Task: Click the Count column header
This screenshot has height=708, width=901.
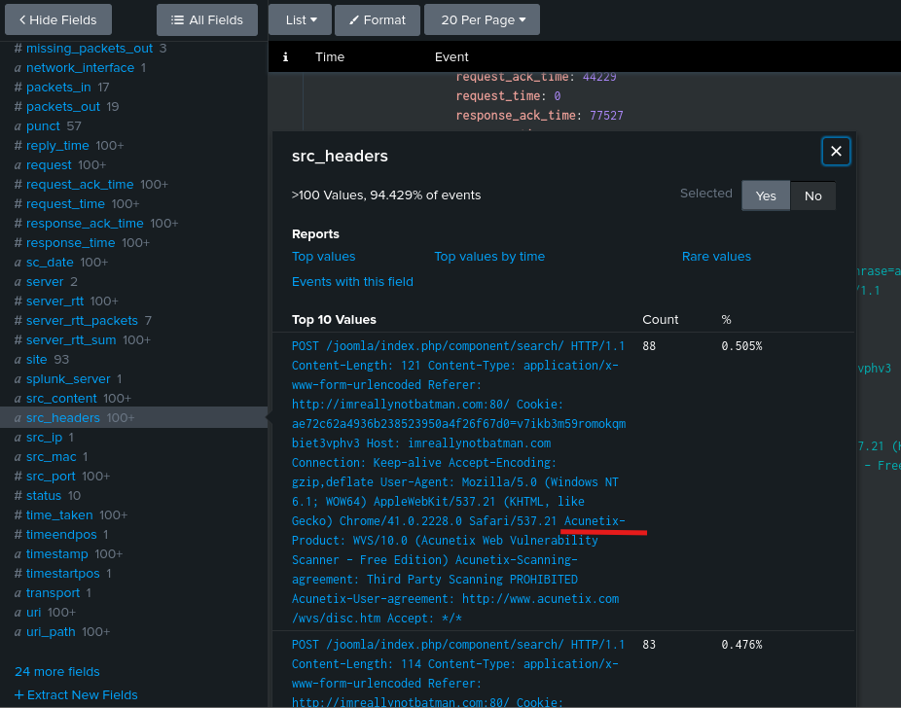Action: 661,320
